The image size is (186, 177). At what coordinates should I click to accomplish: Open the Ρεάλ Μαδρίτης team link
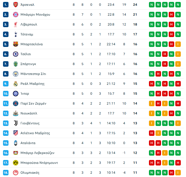coord(32,84)
